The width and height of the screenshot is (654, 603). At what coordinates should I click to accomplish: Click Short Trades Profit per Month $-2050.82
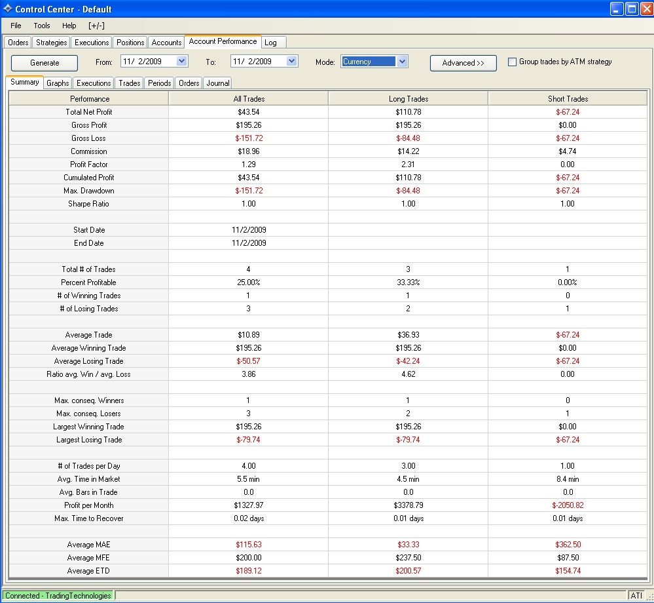click(568, 505)
